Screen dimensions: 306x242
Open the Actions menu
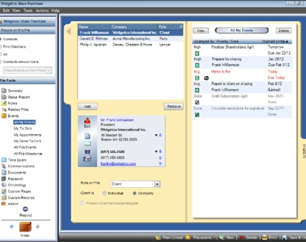pos(42,10)
